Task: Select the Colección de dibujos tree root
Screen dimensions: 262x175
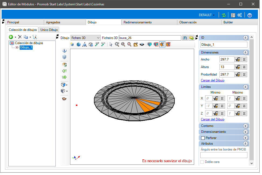Action: 29,43
